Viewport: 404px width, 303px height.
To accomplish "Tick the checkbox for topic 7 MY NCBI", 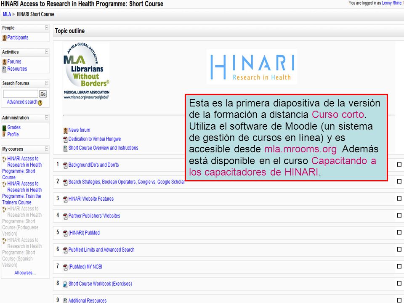I will point(399,266).
